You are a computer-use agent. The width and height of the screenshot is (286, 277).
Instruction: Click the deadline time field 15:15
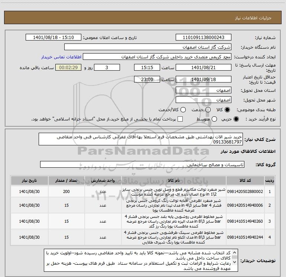147,68
